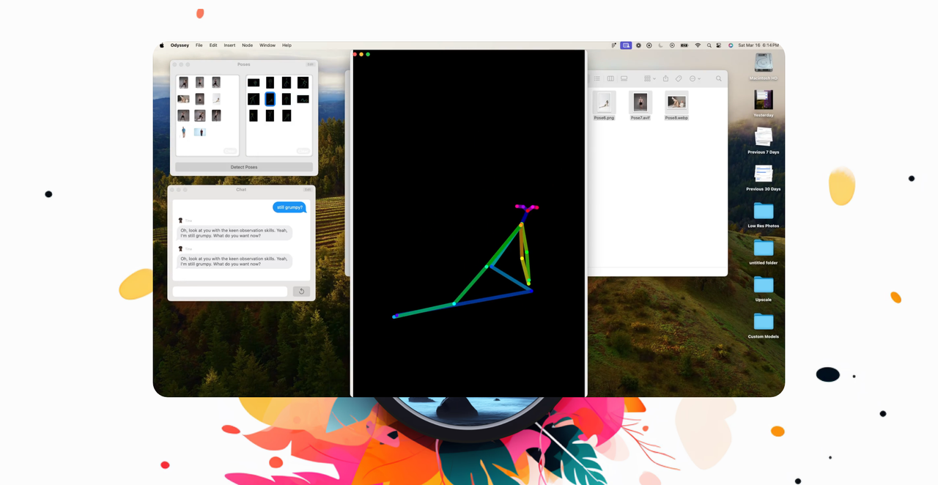Open Control Center from menu bar
This screenshot has height=485, width=938.
click(719, 45)
